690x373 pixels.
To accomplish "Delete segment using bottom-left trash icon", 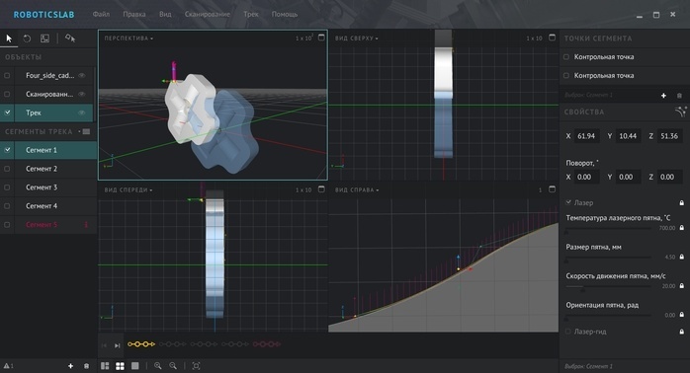I will pos(86,366).
